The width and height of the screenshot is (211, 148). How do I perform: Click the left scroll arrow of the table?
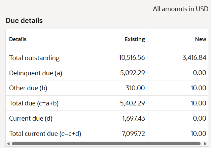tap(8, 144)
